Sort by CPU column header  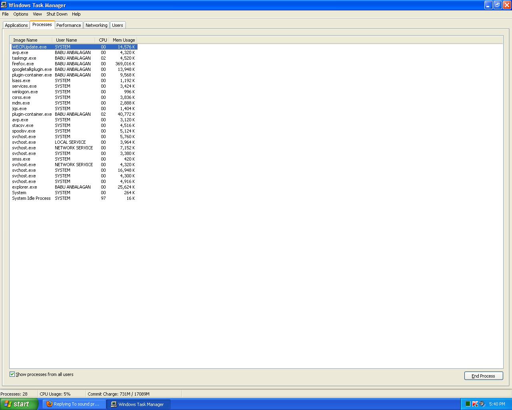click(103, 40)
